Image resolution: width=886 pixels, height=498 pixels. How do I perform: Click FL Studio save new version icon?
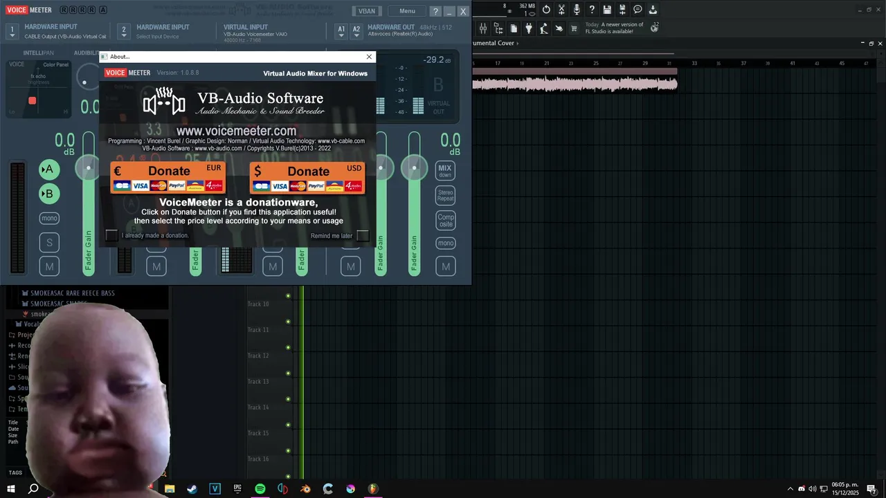tap(622, 10)
